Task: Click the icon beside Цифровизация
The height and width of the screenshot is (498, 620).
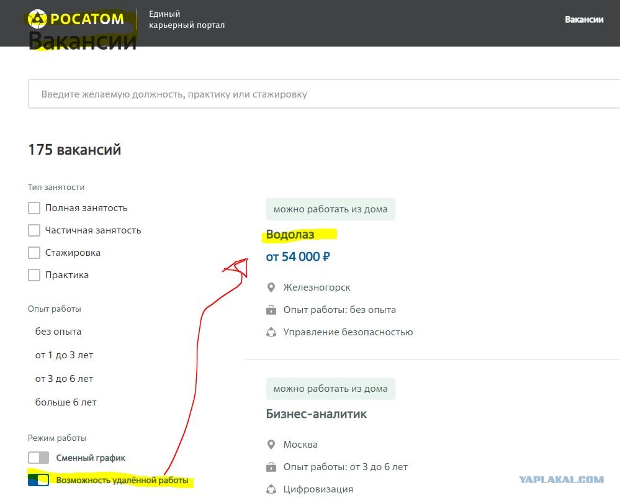Action: click(271, 489)
